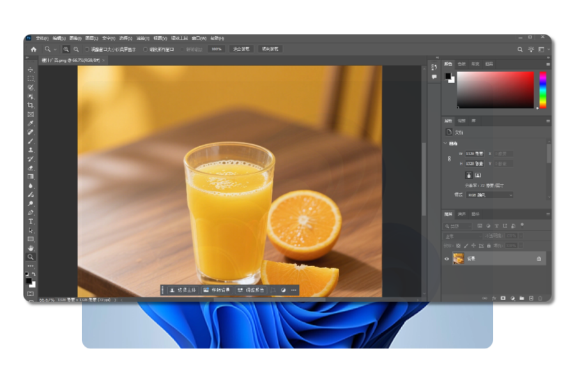Viewport: 575px width, 383px height.
Task: Create a new group with the folder icon
Action: click(522, 298)
